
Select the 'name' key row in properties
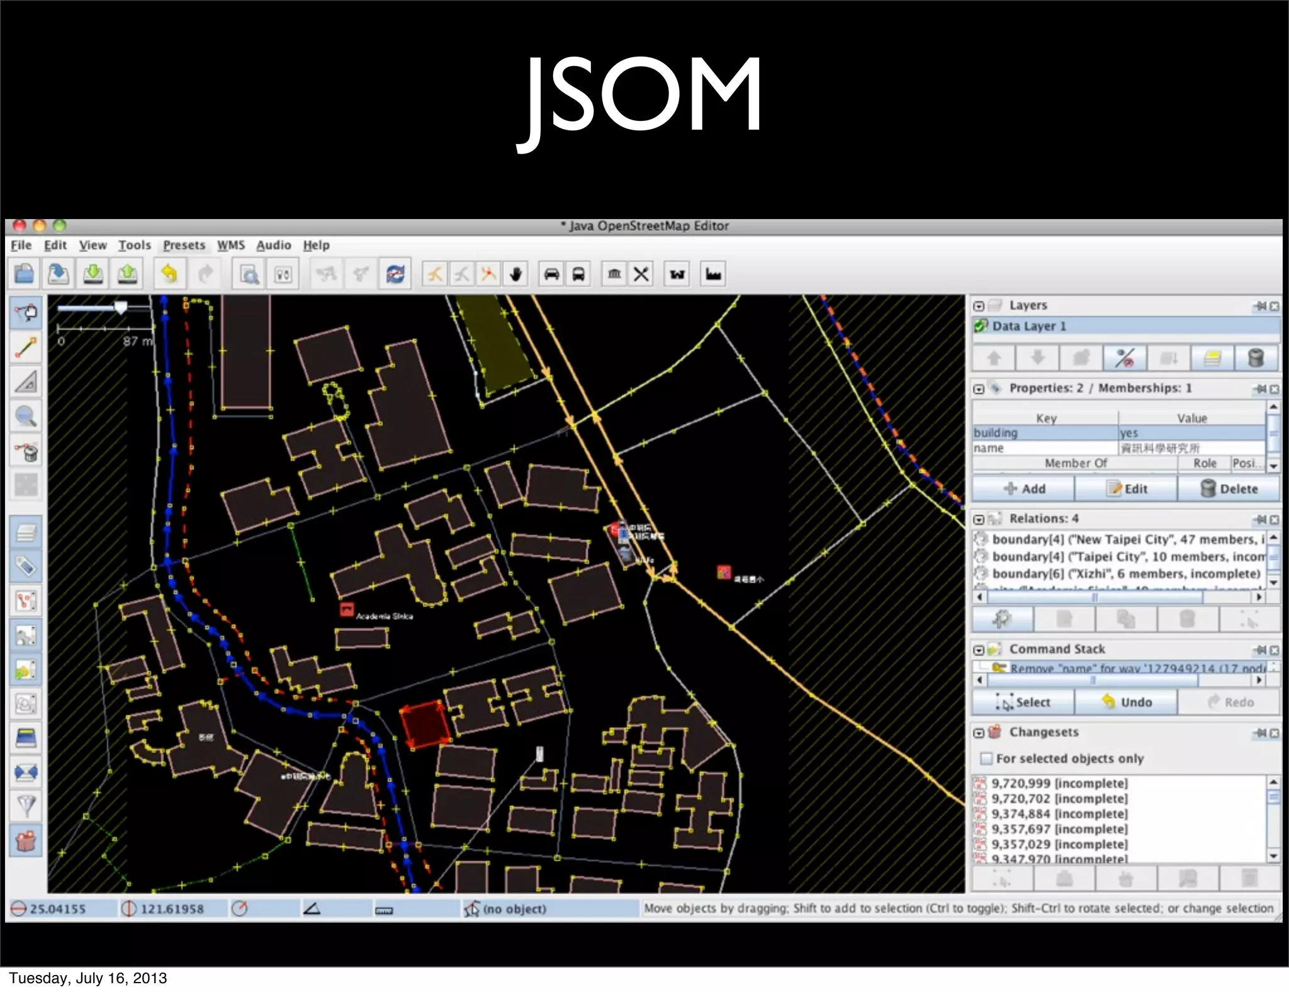(x=1119, y=448)
